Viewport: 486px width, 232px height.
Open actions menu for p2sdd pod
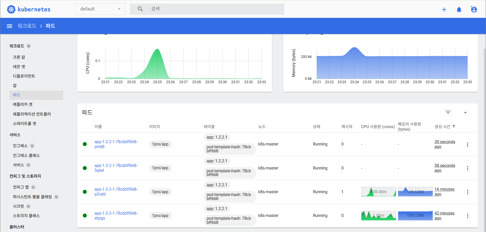tap(468, 192)
